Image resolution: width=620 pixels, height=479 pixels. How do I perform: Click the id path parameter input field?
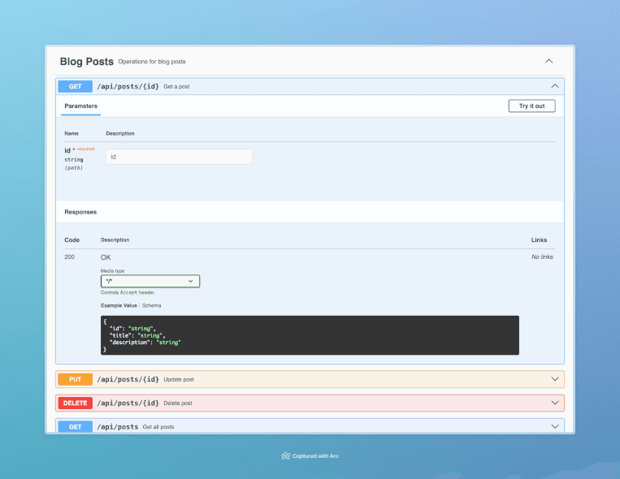pos(179,157)
